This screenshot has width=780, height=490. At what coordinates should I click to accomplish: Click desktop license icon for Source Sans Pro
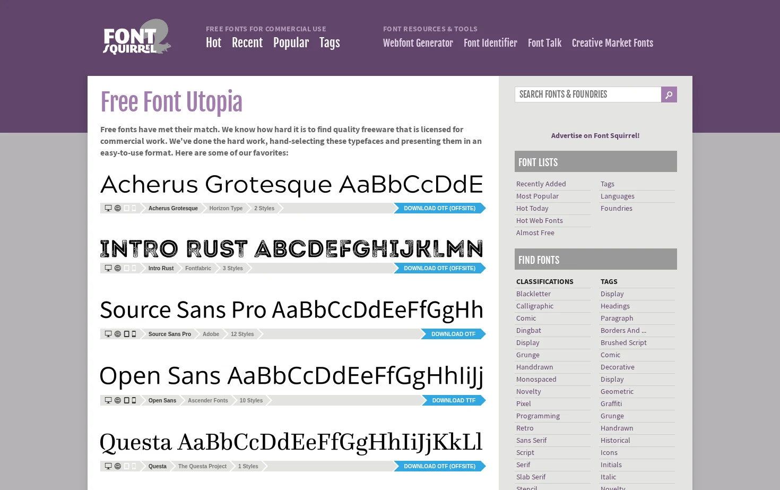(108, 334)
